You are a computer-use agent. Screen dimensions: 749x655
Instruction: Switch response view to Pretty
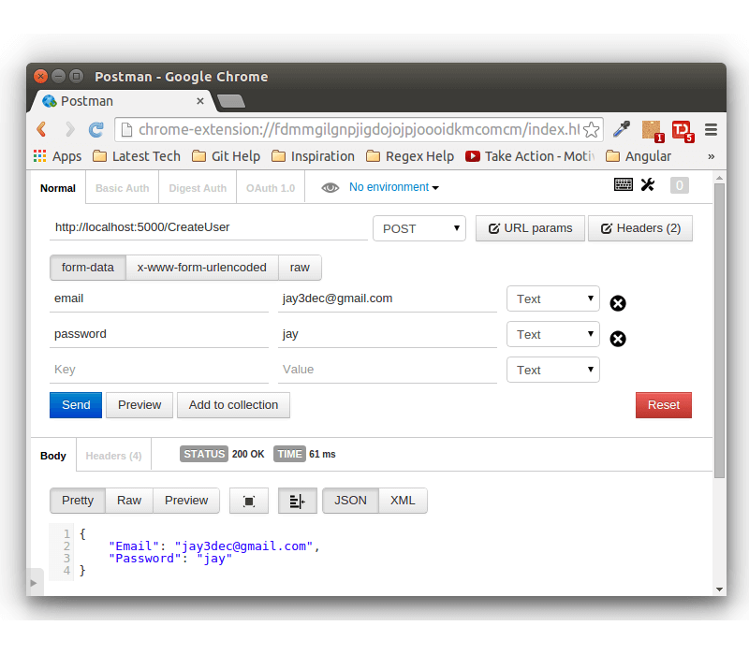point(78,501)
